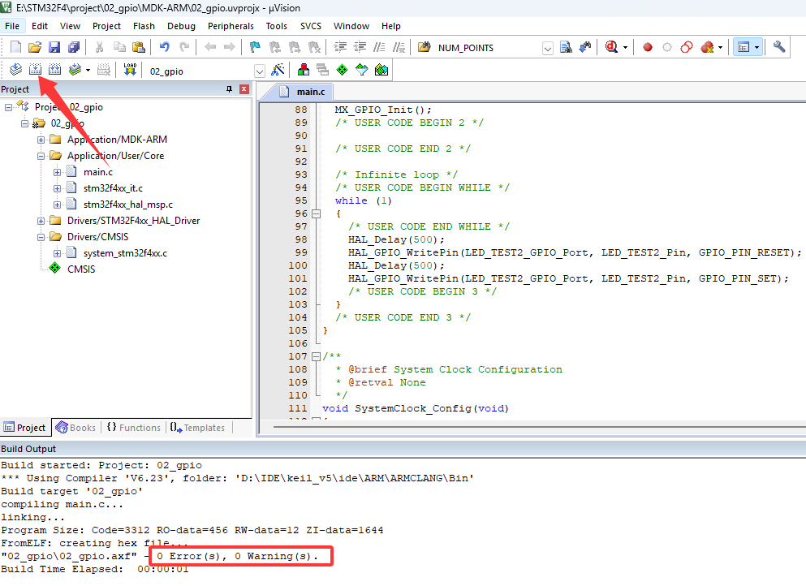Open the target selection dropdown arrow

click(260, 71)
